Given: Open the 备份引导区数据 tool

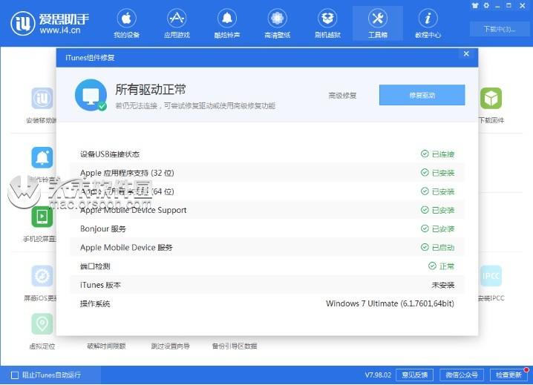Looking at the screenshot, I should pyautogui.click(x=235, y=346).
